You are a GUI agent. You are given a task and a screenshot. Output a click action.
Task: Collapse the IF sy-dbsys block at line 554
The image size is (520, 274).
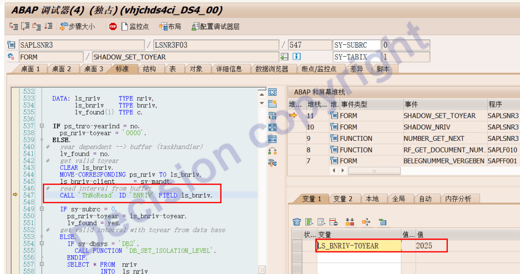(x=42, y=244)
